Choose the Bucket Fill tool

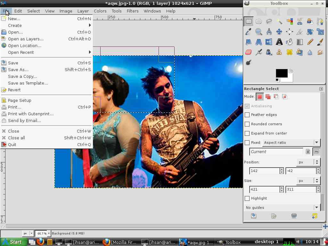(290, 42)
